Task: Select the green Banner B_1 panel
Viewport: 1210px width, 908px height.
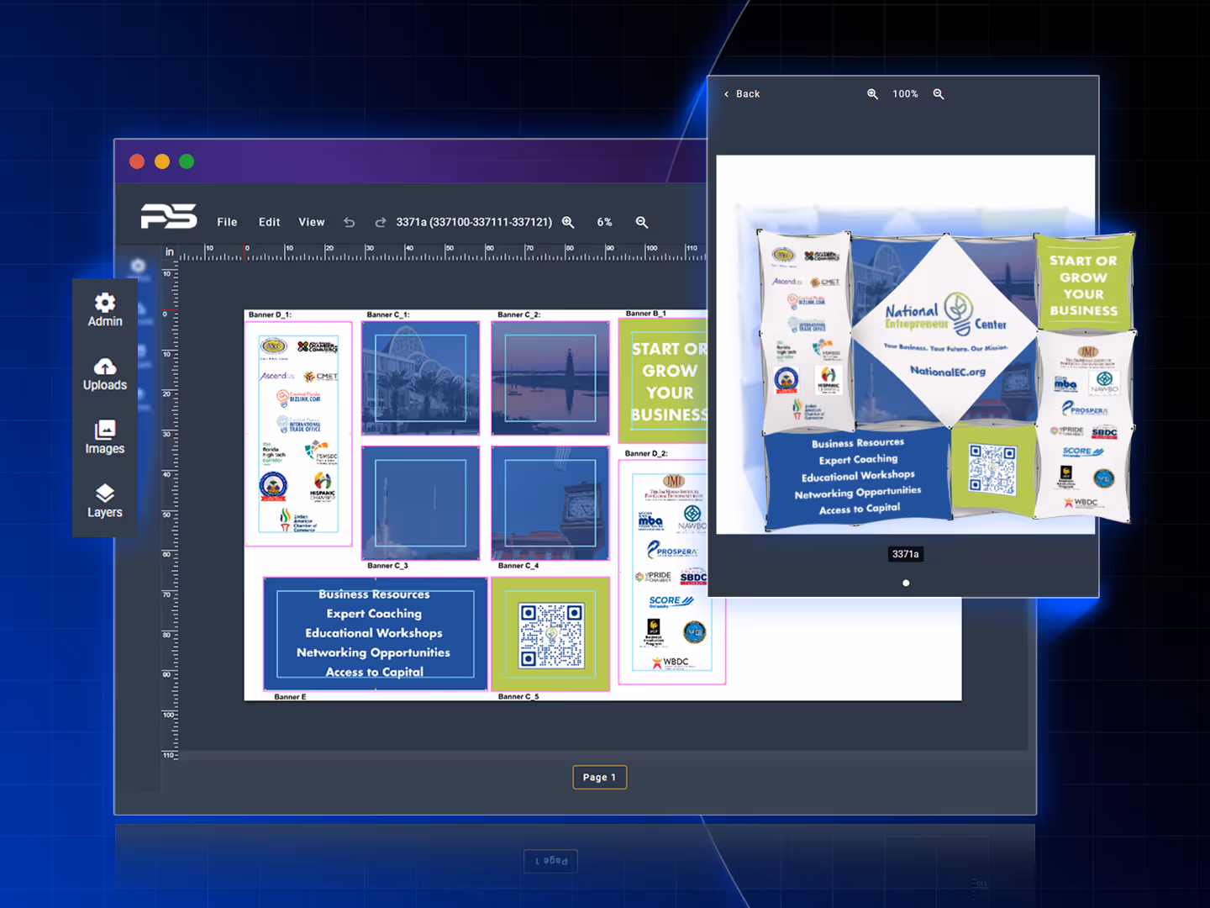Action: (664, 381)
